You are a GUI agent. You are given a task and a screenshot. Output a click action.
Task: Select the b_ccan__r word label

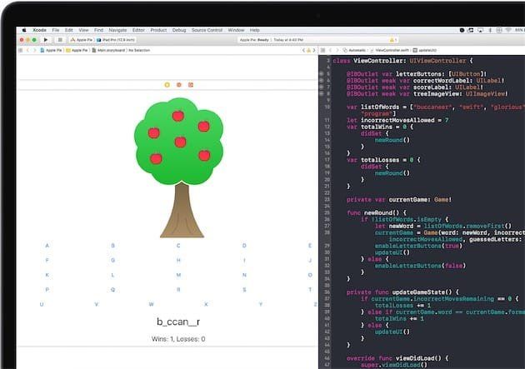coord(178,322)
